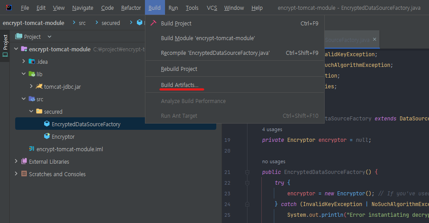Click Run Ant Target entry

coord(235,116)
